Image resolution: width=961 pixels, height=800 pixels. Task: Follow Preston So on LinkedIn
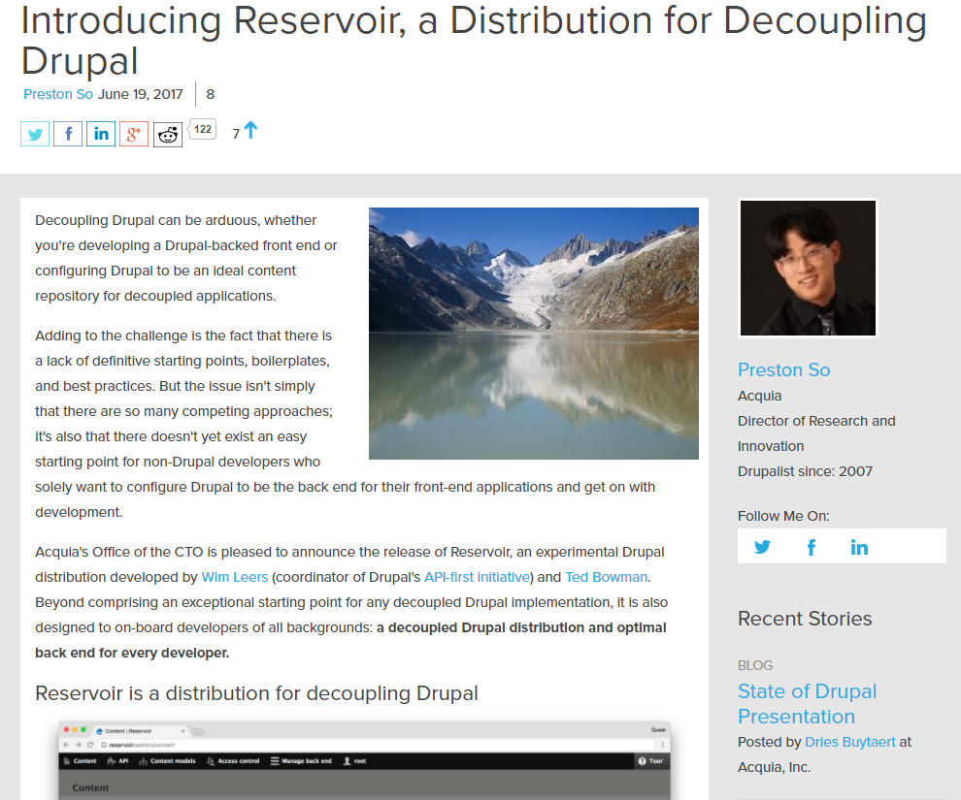point(859,547)
